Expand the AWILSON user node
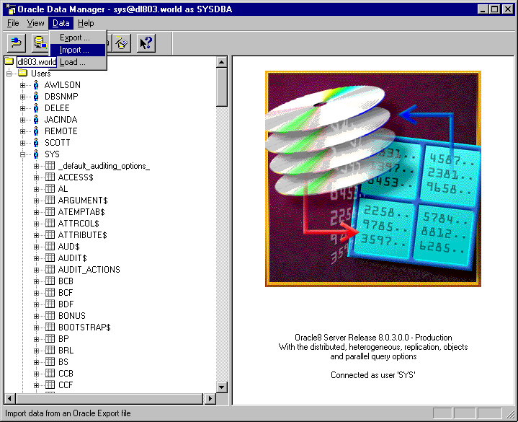The image size is (518, 422). (22, 85)
